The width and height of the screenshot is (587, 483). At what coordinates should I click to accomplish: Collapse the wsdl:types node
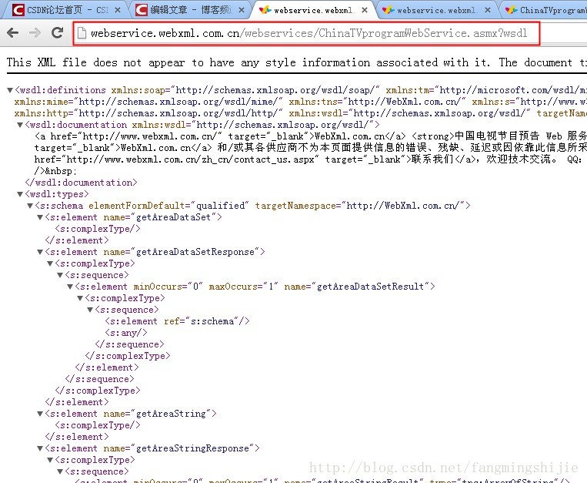pos(20,194)
